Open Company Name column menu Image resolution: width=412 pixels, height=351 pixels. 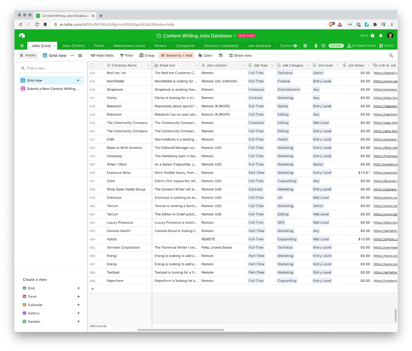coord(148,65)
